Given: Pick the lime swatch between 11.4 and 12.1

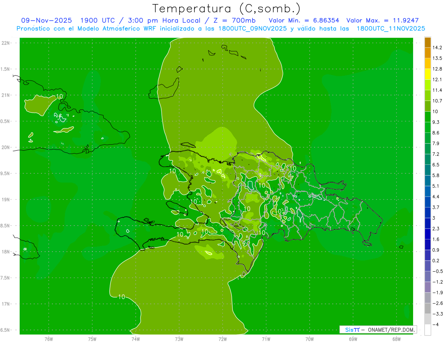Looking at the screenshot, I should pyautogui.click(x=428, y=85).
